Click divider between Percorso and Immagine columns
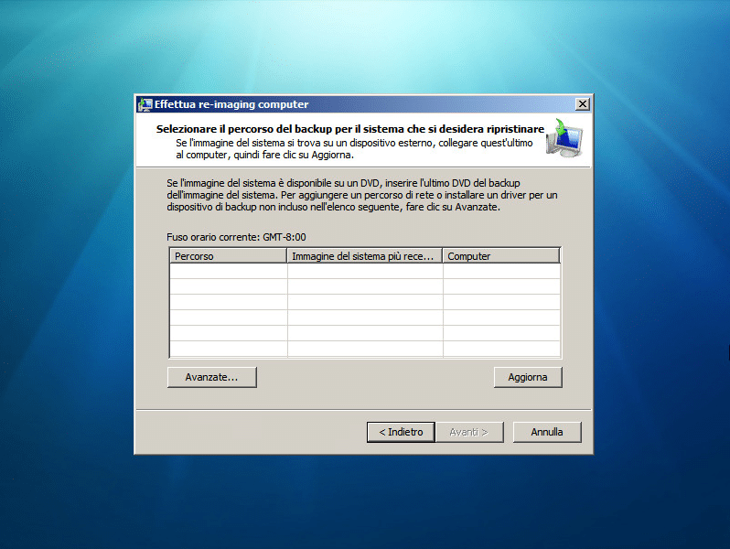Image resolution: width=730 pixels, height=549 pixels. (x=287, y=256)
